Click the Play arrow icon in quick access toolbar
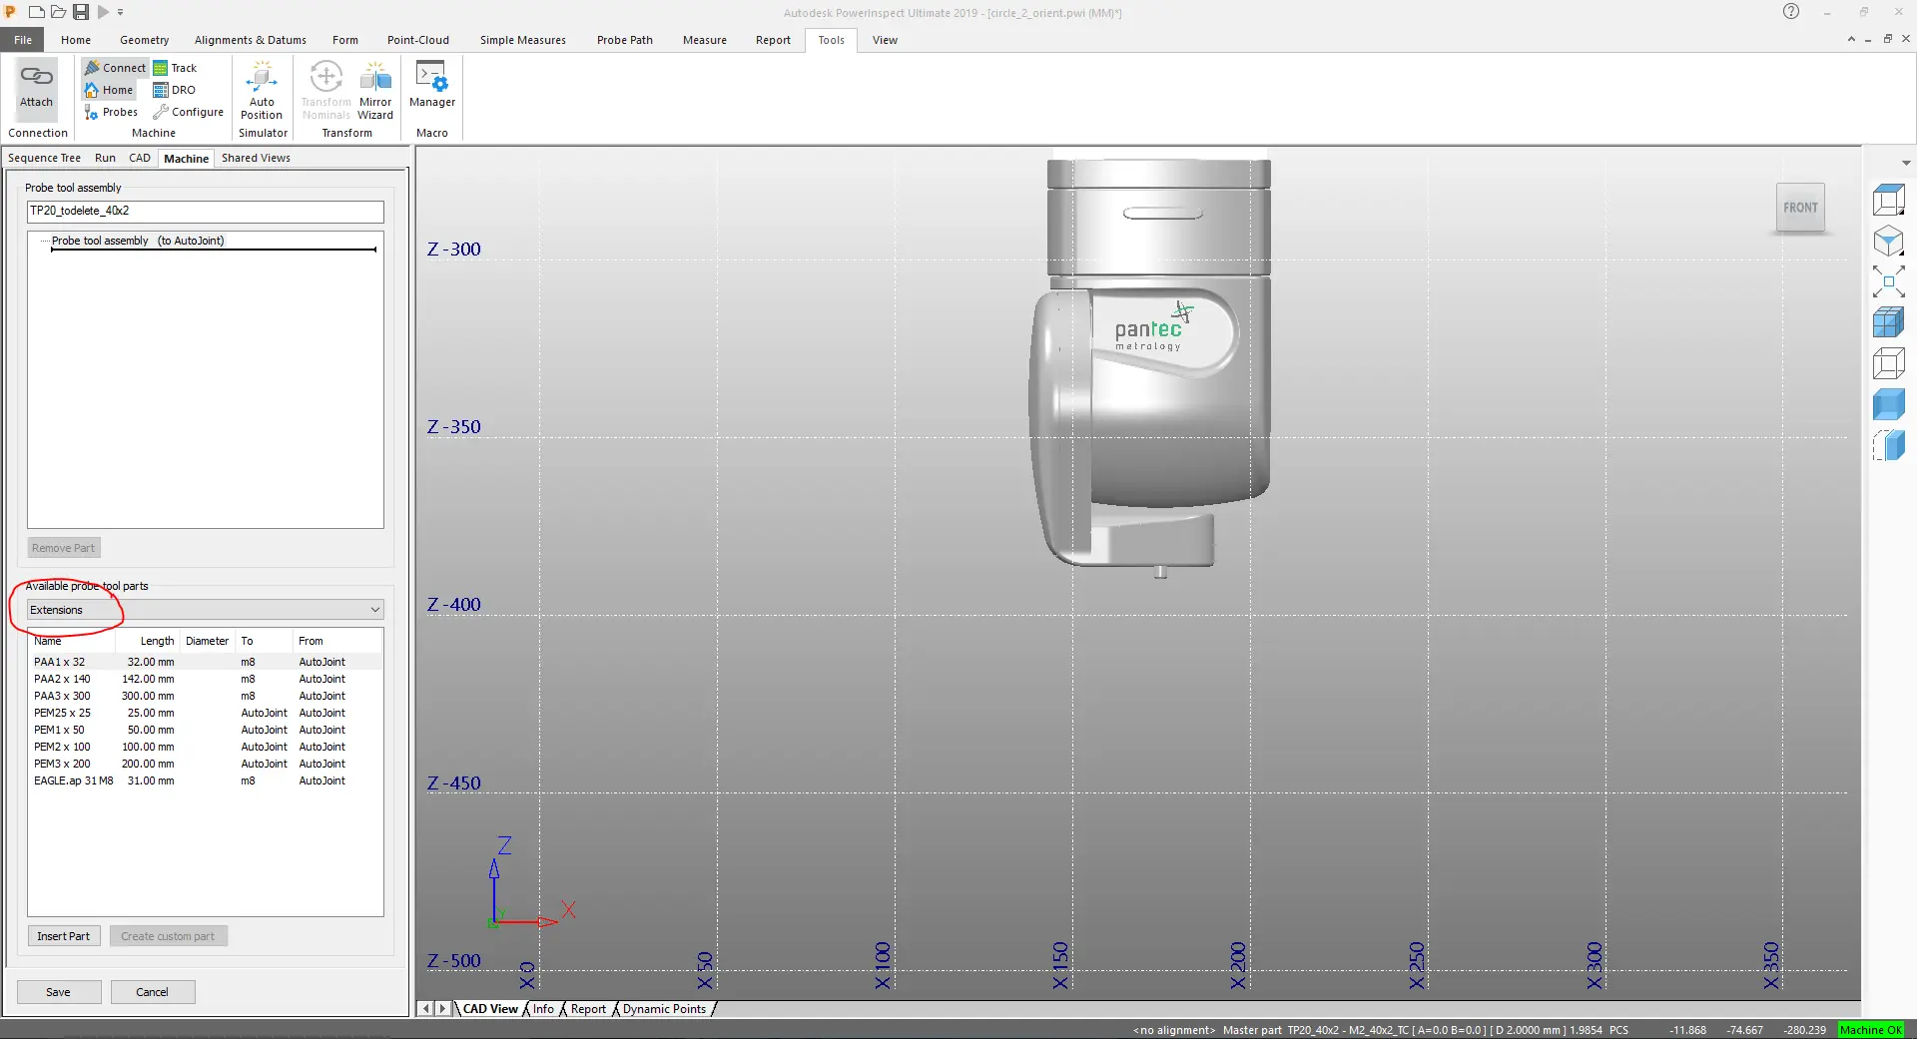This screenshot has height=1039, width=1917. click(x=103, y=12)
